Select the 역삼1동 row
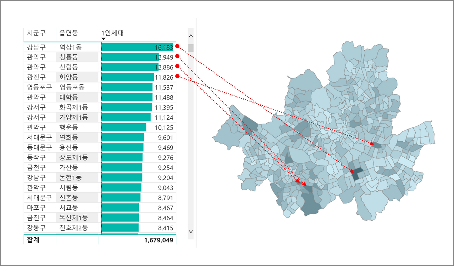 [x=100, y=47]
